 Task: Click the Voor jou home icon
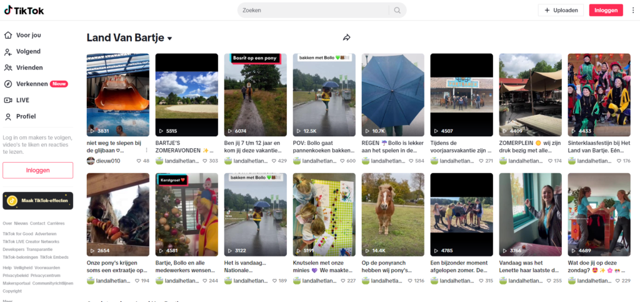tap(7, 35)
